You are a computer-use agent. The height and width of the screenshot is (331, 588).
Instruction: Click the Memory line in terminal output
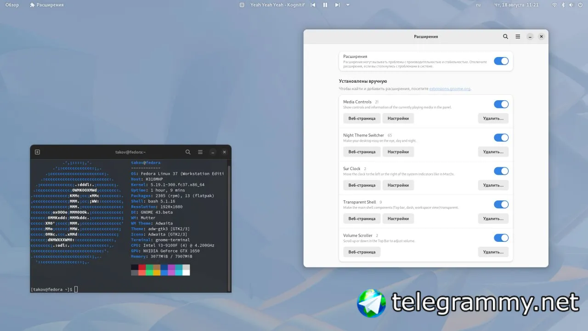(x=162, y=257)
